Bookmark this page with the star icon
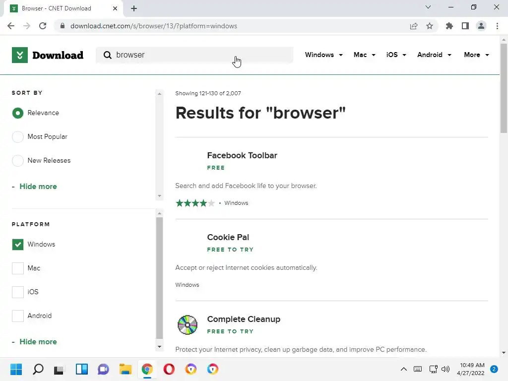 pyautogui.click(x=430, y=26)
